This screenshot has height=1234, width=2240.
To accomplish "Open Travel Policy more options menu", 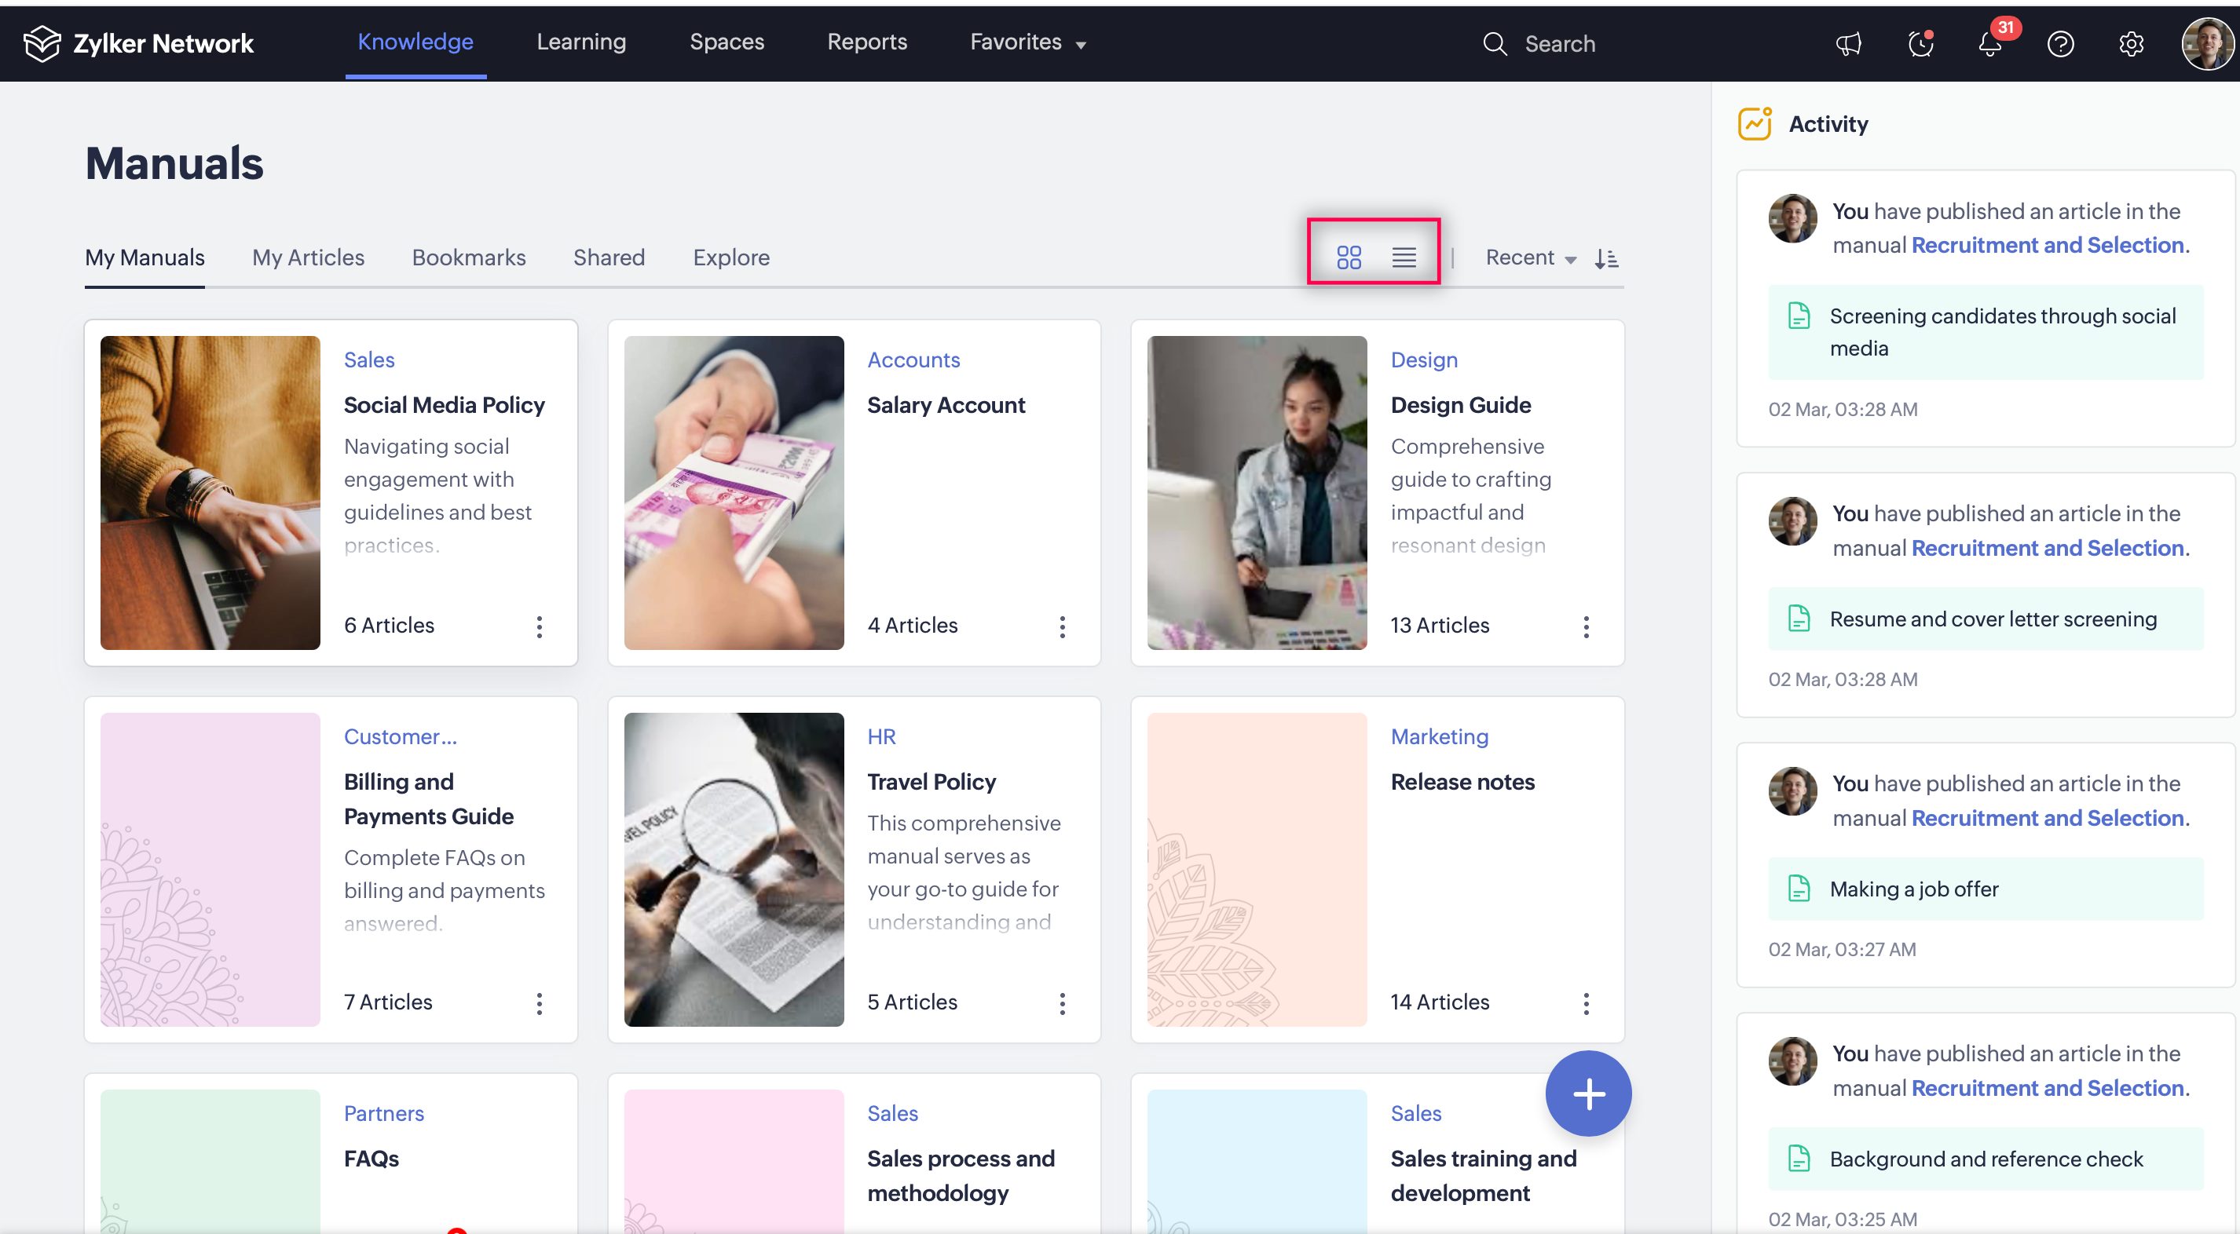I will [x=1062, y=1004].
